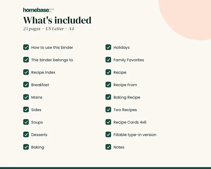
Task: Toggle the Mains checkbox
Action: 26,97
